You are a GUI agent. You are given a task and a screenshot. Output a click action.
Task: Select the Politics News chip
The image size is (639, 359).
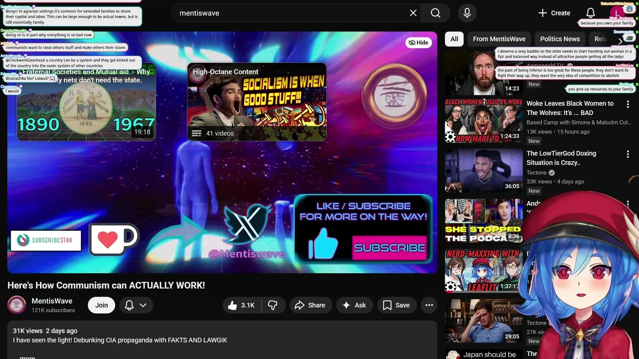click(560, 39)
